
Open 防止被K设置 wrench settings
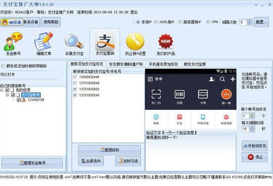point(135,44)
